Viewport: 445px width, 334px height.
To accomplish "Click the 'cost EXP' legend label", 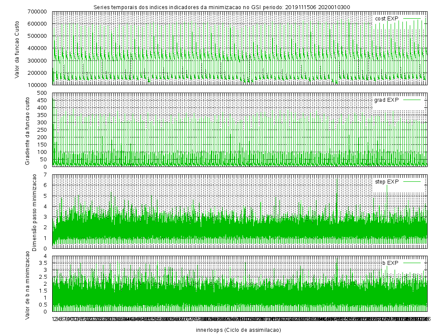I will (x=386, y=18).
